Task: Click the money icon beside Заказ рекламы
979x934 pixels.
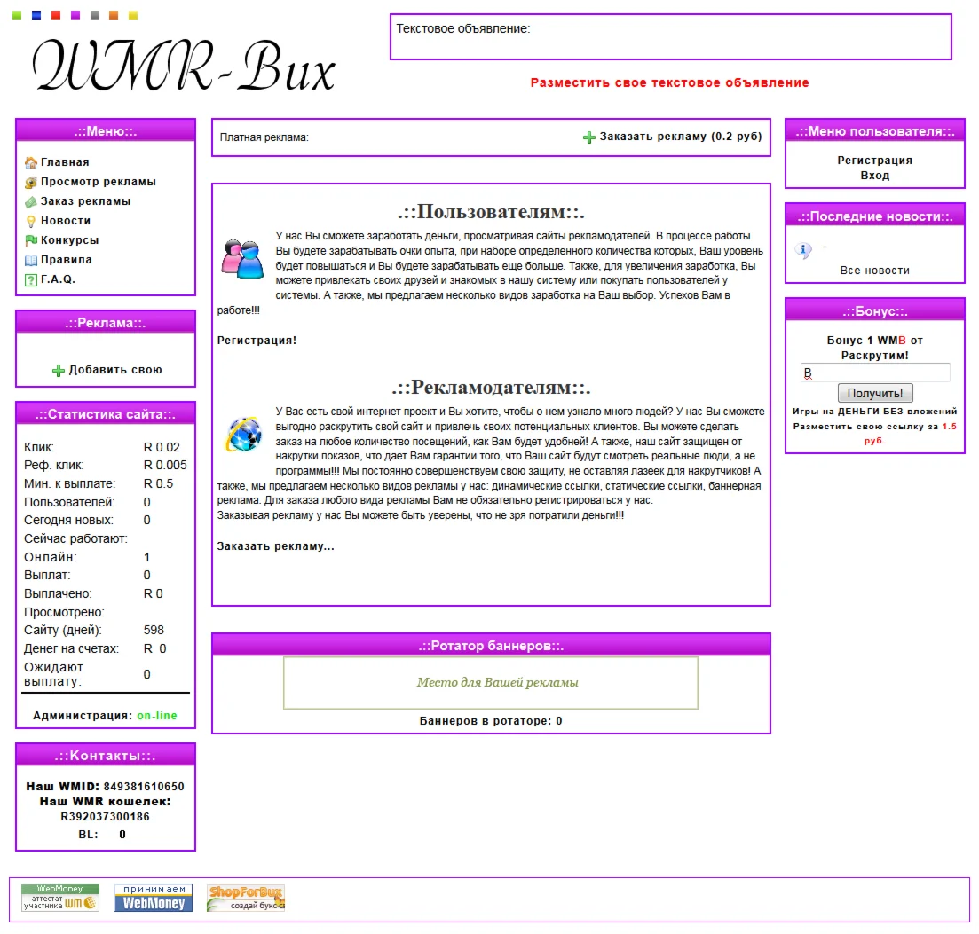Action: coord(30,201)
